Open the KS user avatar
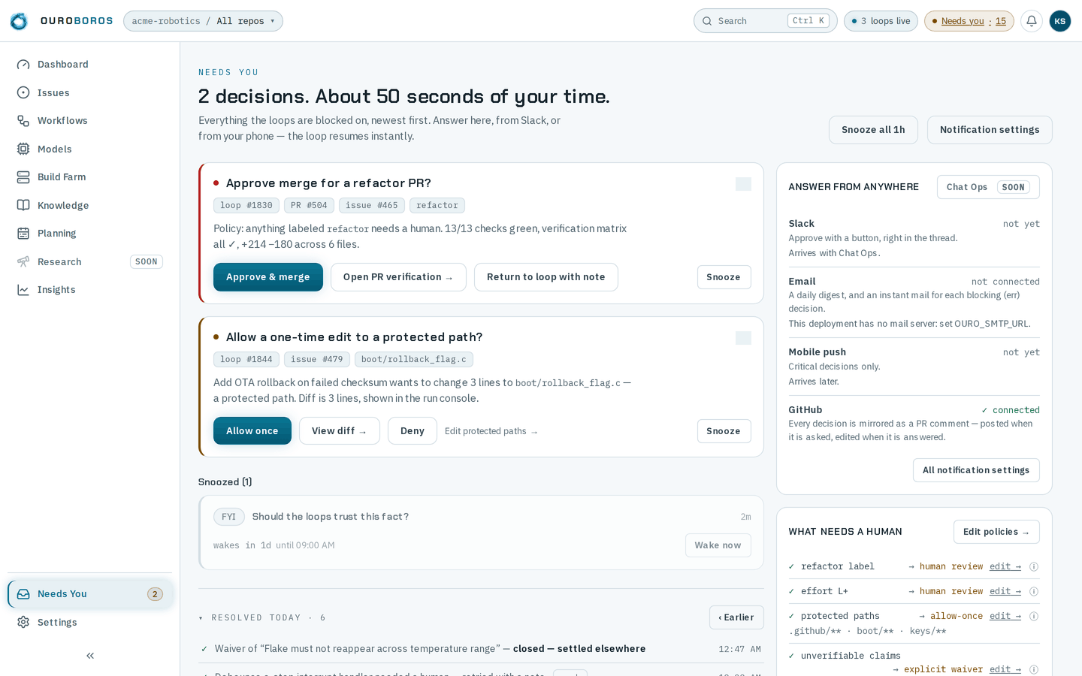Viewport: 1082px width, 676px height. click(x=1060, y=21)
